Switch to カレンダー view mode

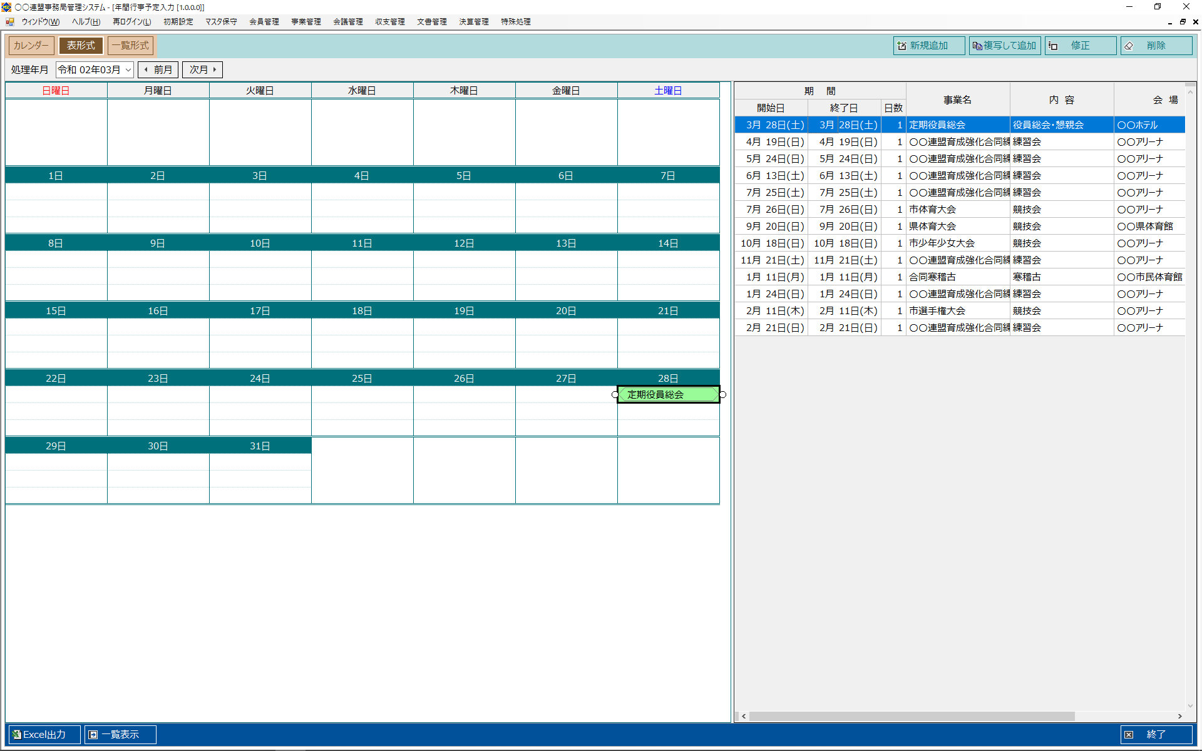(x=31, y=46)
